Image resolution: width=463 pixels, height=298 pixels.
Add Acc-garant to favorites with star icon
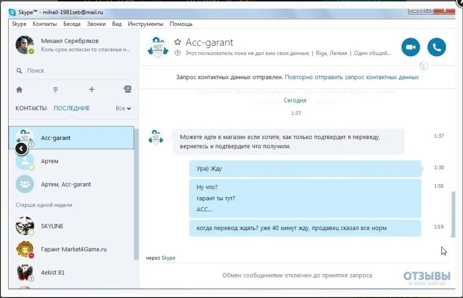coord(178,42)
